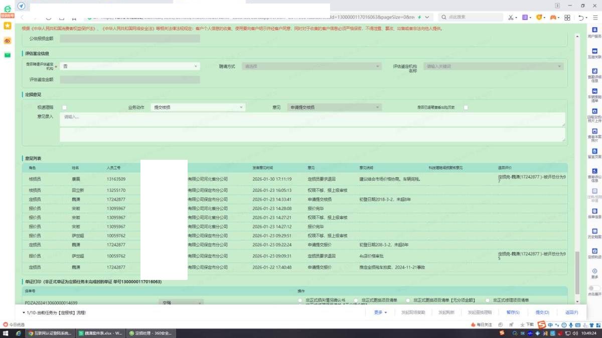Open the 留言页面 sidebar icon
This screenshot has height=338, width=602.
tap(594, 151)
